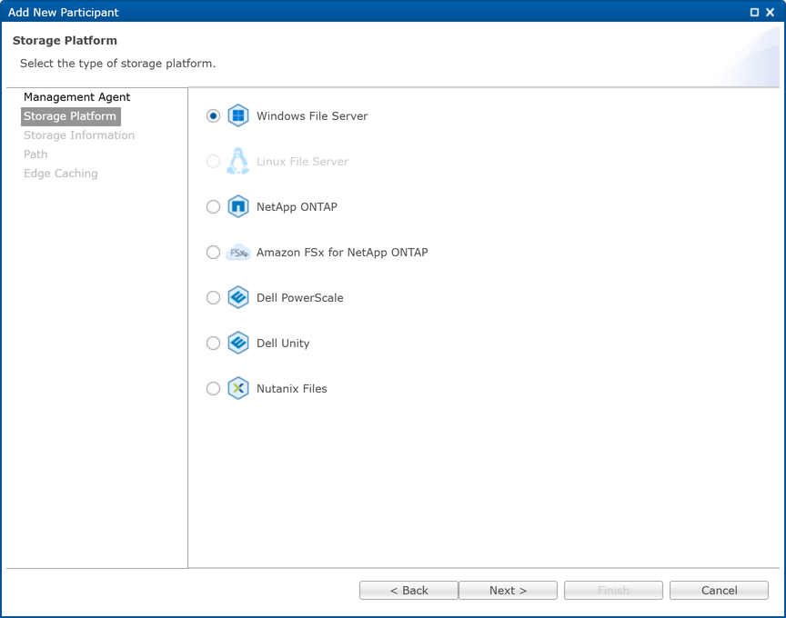The image size is (786, 618).
Task: Click the Finish button
Action: point(613,591)
